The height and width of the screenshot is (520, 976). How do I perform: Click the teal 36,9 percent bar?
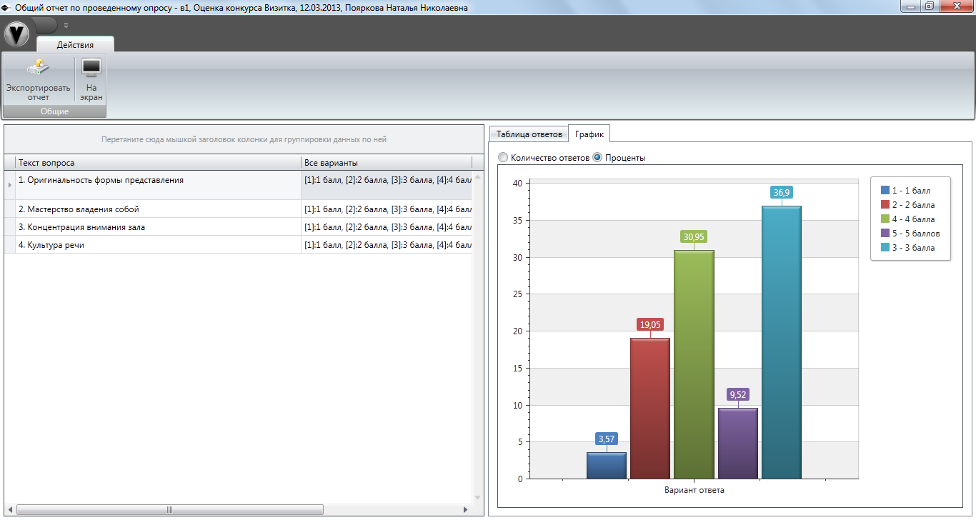781,343
